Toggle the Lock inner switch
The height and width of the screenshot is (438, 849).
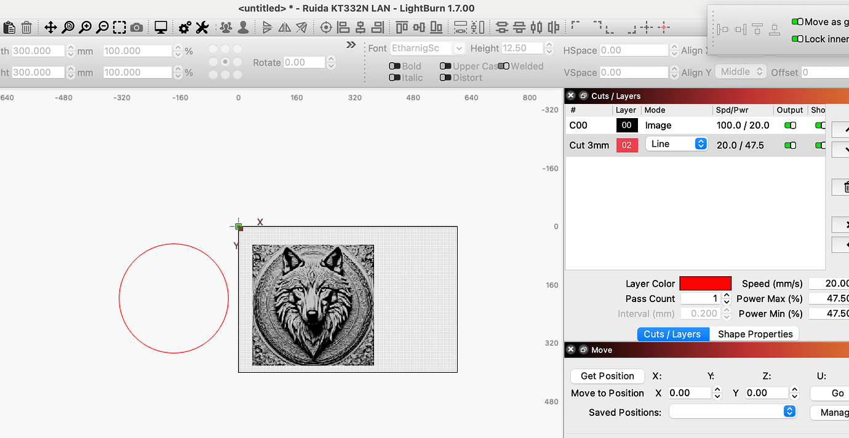[x=798, y=39]
